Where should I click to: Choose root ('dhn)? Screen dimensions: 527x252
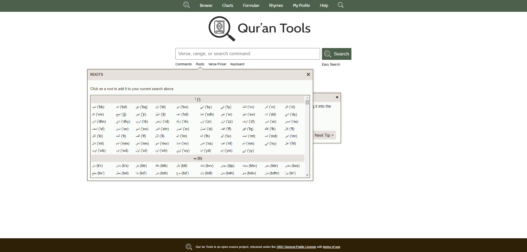[99, 122]
